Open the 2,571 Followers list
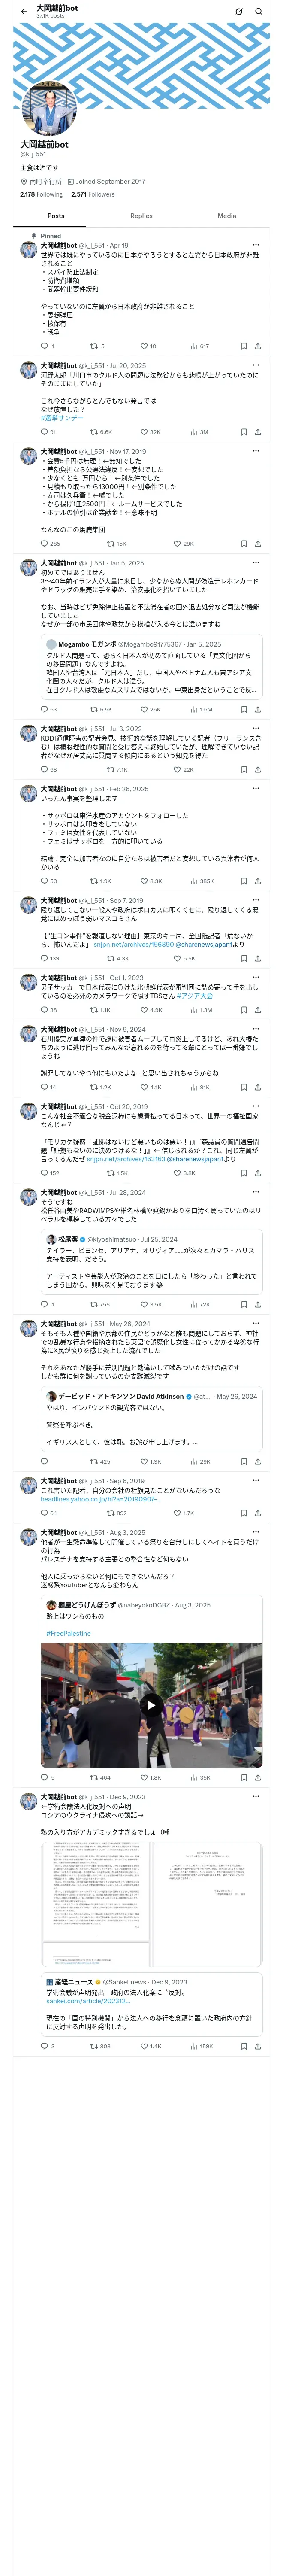 point(93,195)
